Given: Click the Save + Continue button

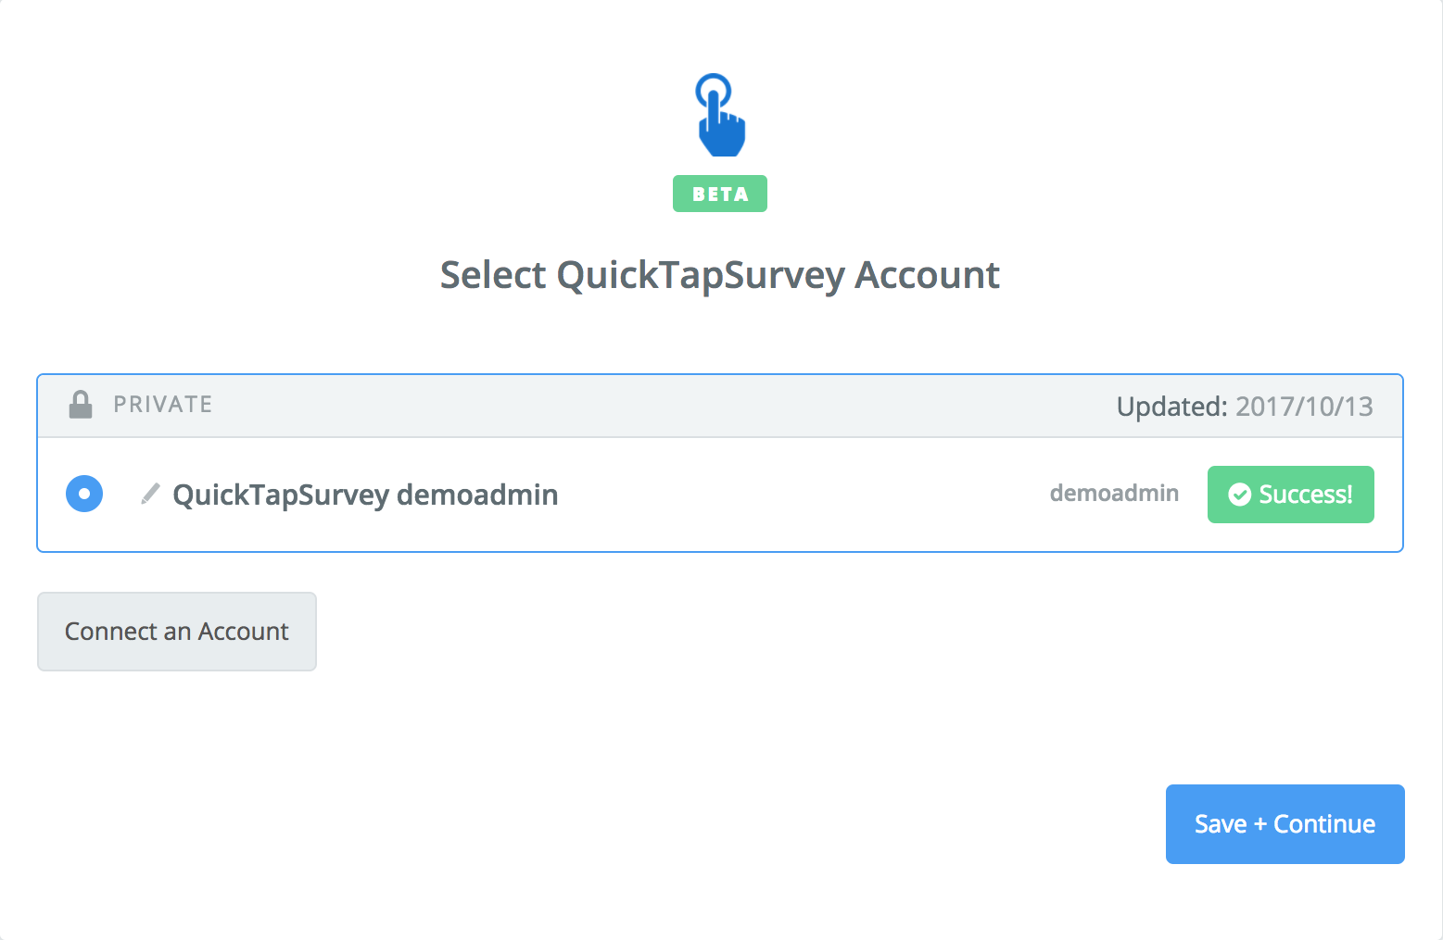Looking at the screenshot, I should 1285,824.
